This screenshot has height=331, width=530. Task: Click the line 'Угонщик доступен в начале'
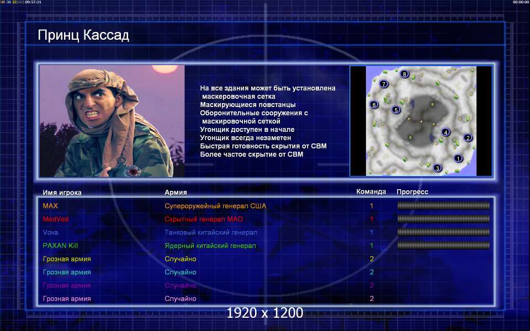click(247, 129)
